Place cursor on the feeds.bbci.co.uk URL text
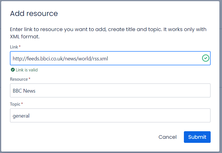This screenshot has width=222, height=153. tap(60, 59)
